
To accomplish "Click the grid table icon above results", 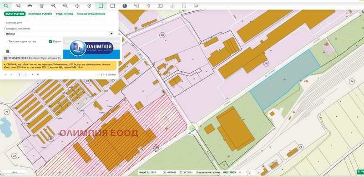I will pos(8,51).
